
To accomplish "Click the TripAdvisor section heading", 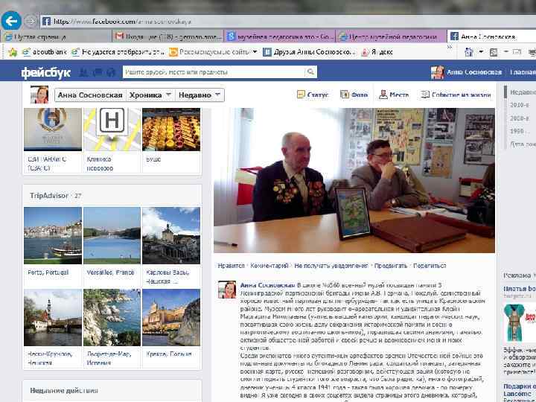I will [49, 196].
